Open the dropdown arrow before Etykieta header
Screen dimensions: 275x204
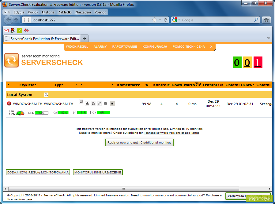pos(9,85)
